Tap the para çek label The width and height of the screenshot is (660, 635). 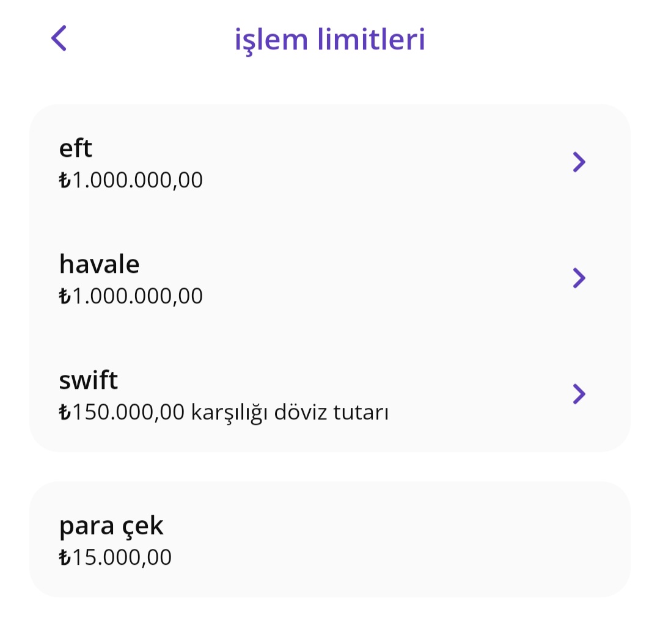click(x=111, y=526)
